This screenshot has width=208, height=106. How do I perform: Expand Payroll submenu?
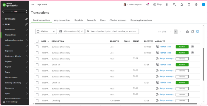(27, 67)
